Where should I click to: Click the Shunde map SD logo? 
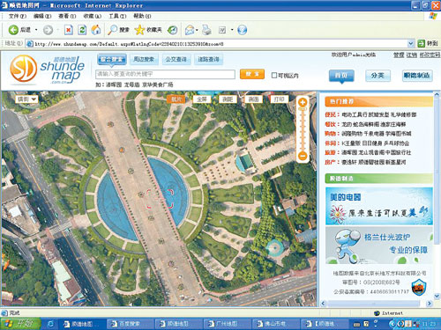click(23, 69)
